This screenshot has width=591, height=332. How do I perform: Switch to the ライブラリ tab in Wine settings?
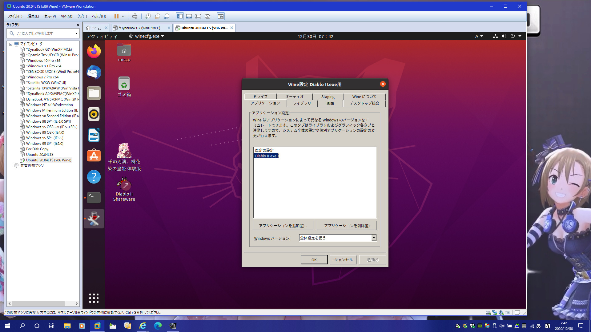(302, 103)
